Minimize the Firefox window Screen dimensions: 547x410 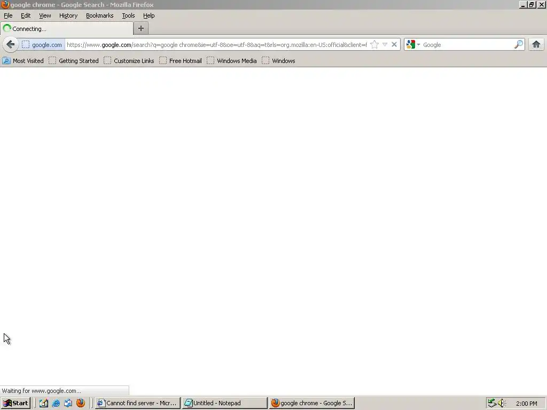(x=522, y=5)
